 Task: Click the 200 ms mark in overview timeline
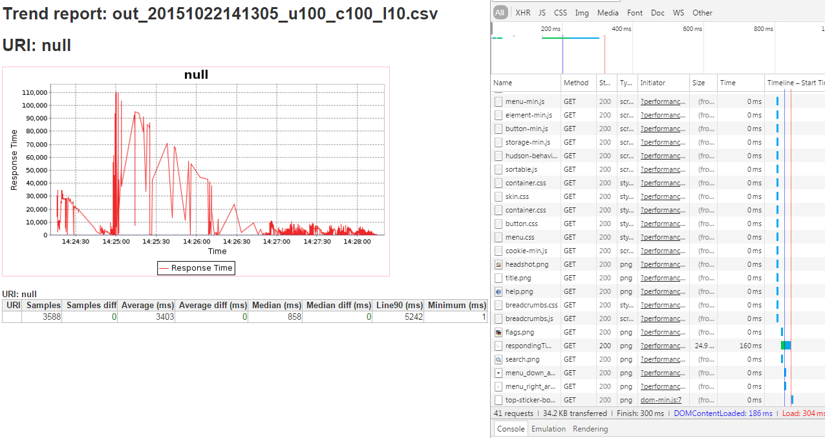(x=551, y=29)
